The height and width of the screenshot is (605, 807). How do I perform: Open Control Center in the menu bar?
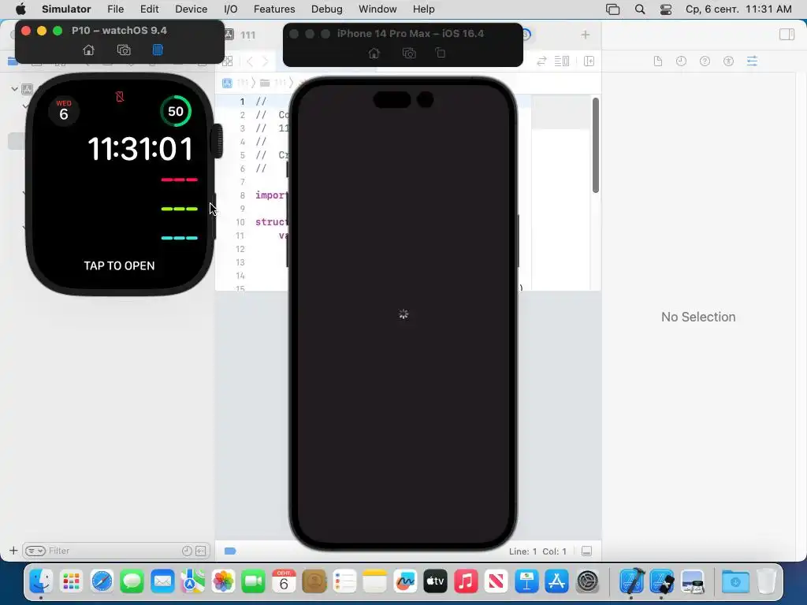[x=665, y=9]
